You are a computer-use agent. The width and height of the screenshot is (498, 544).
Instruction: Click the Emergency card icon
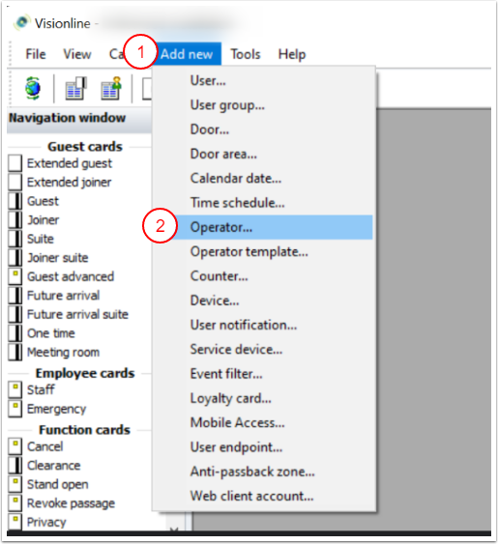(15, 409)
